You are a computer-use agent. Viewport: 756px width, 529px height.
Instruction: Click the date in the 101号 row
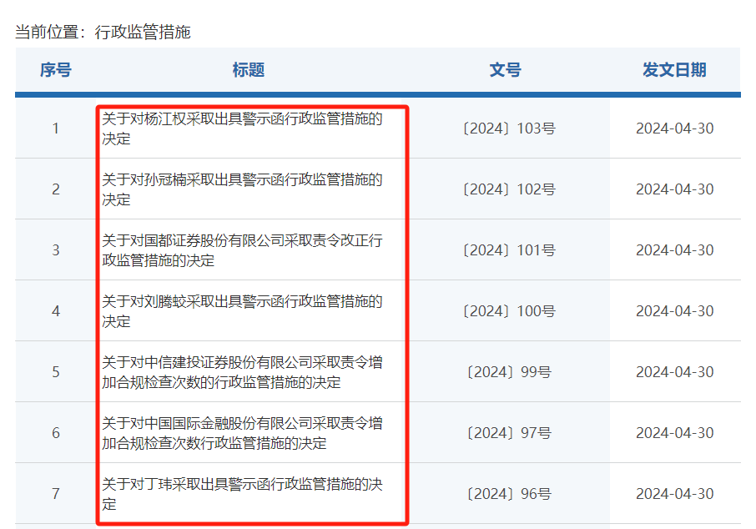674,249
